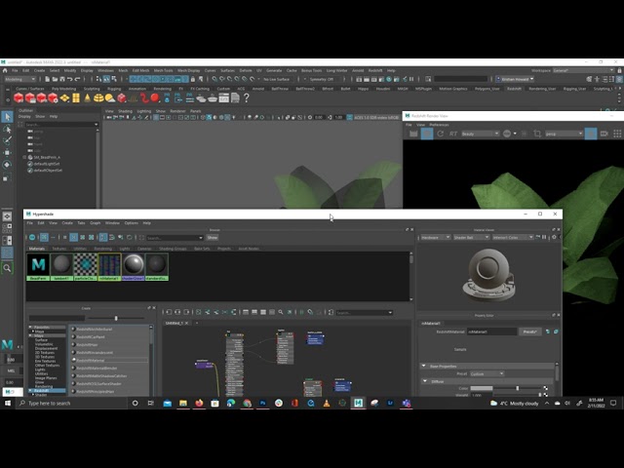Click the Redshift sun and sky shelf icon

[x=110, y=97]
